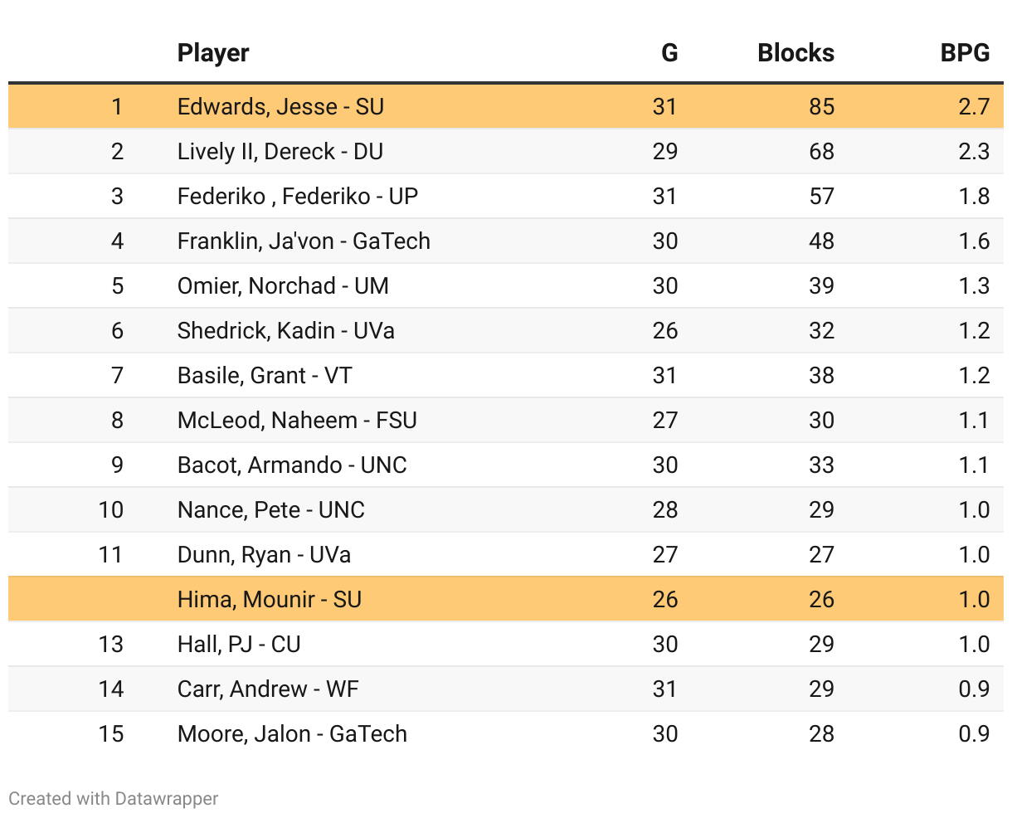The height and width of the screenshot is (818, 1012).
Task: Click the 85 blocks value for Edwards
Action: click(x=821, y=107)
